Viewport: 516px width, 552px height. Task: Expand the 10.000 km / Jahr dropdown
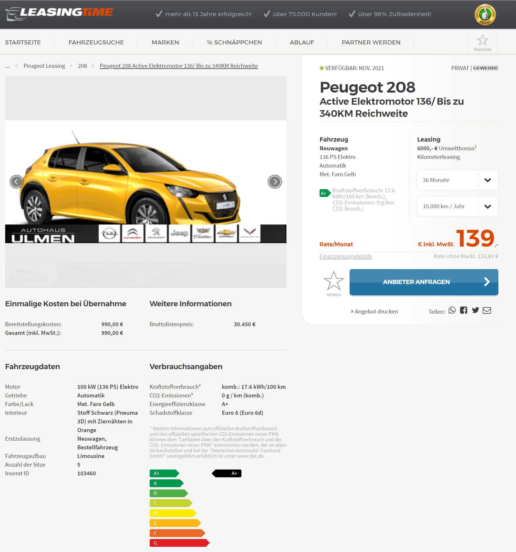tap(457, 206)
